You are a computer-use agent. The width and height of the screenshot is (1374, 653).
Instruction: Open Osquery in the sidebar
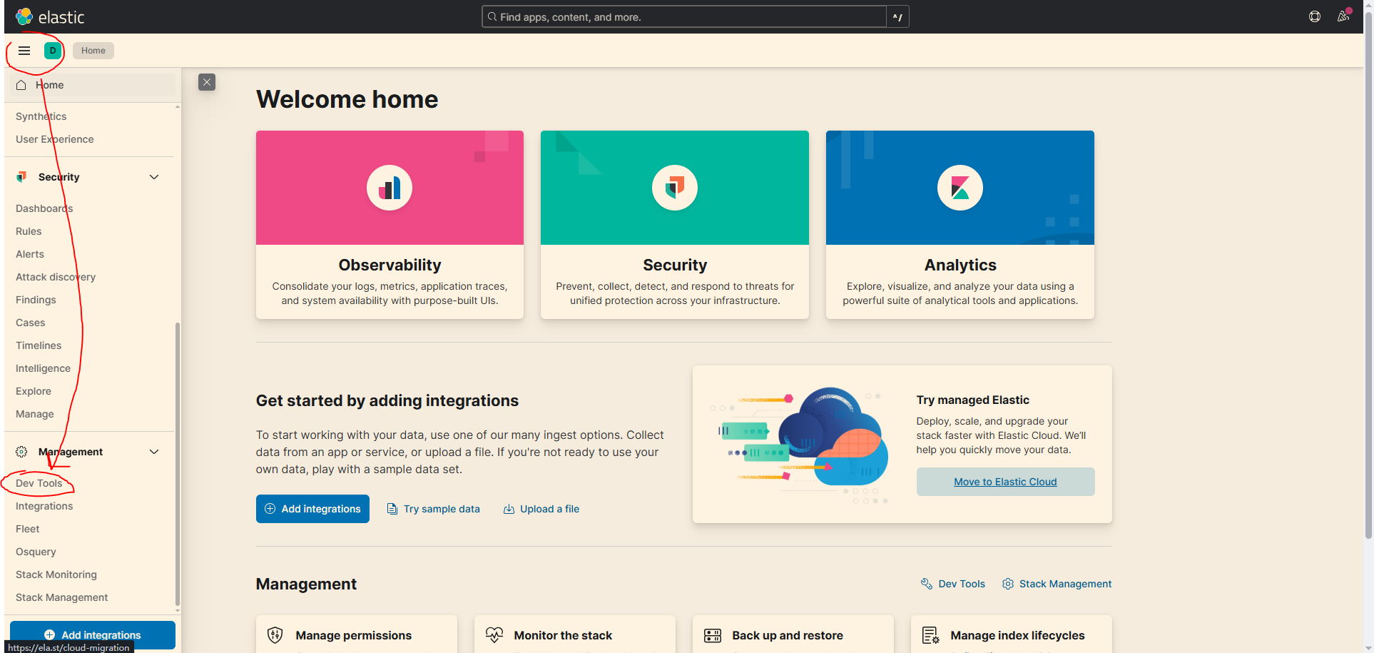point(36,552)
